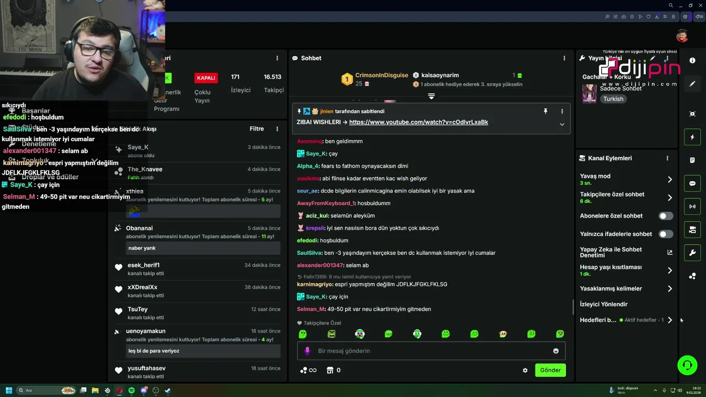Click the Gönder send button
Screen dimensions: 706x397
(550, 371)
